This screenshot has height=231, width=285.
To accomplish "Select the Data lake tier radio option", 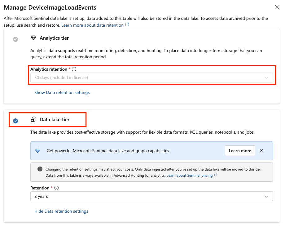I will pos(15,121).
